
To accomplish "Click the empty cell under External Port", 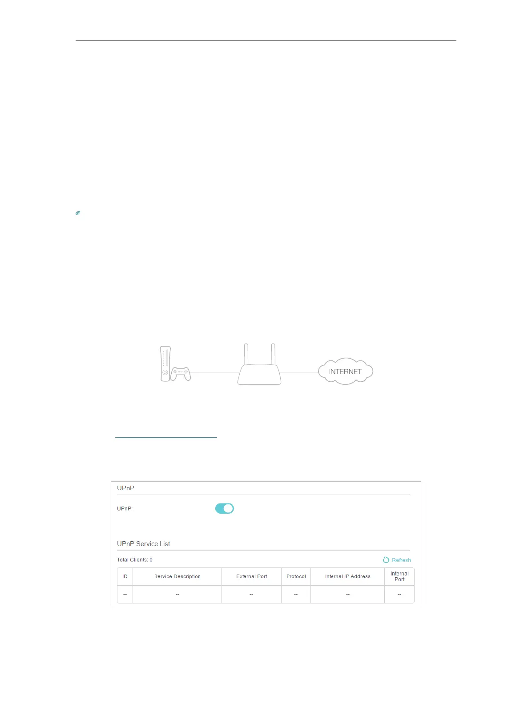I will tap(252, 594).
